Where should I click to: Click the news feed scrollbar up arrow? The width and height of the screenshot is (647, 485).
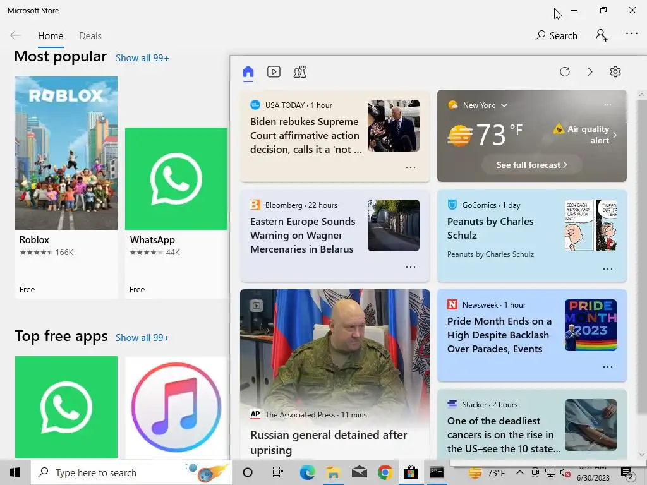click(642, 95)
